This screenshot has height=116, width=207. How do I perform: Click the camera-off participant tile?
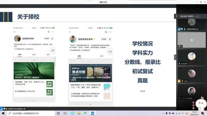coord(191,40)
